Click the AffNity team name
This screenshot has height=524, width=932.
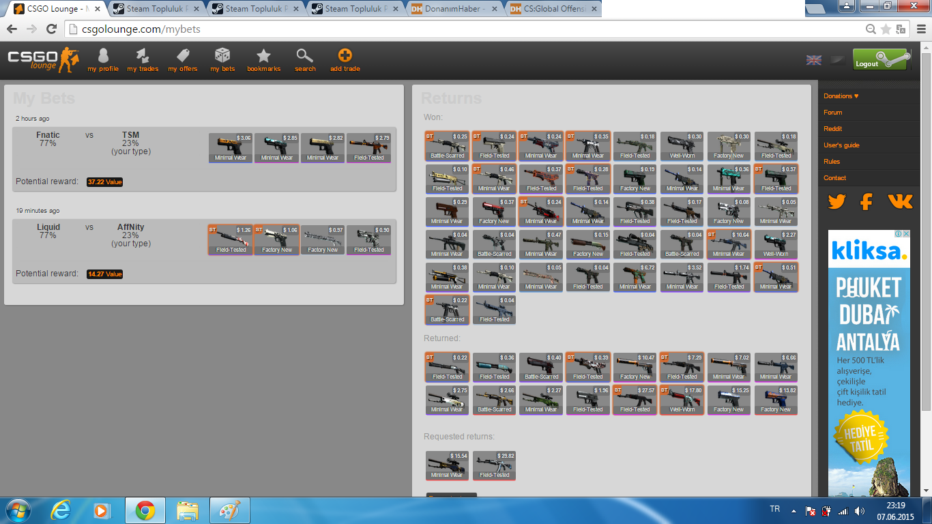(x=130, y=227)
